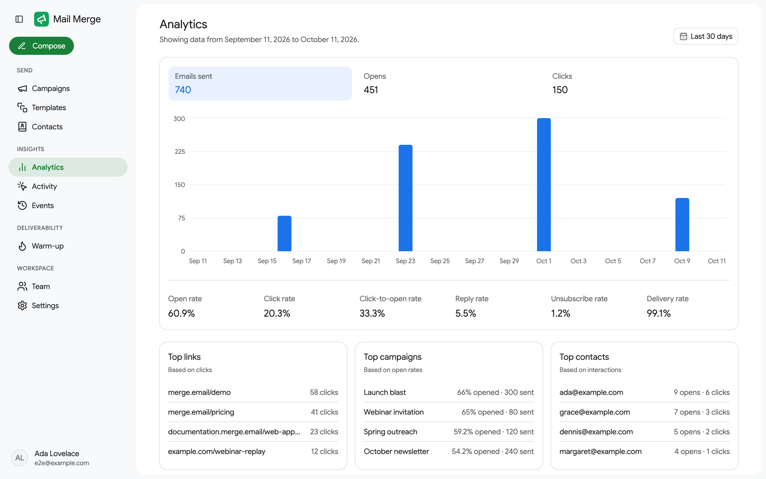Click the Warm-up flame icon

[x=22, y=246]
